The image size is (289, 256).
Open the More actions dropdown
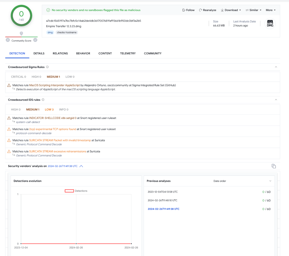click(270, 10)
